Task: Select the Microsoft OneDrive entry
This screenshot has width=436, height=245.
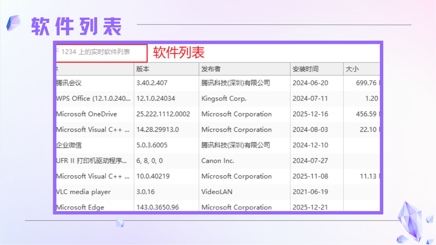Action: (x=86, y=114)
